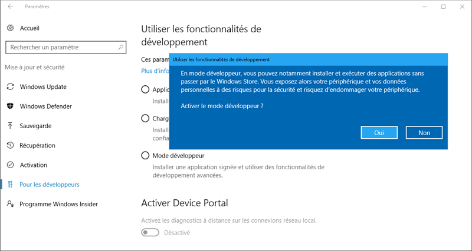Open the Windows Update settings page
The width and height of the screenshot is (472, 251).
[43, 86]
